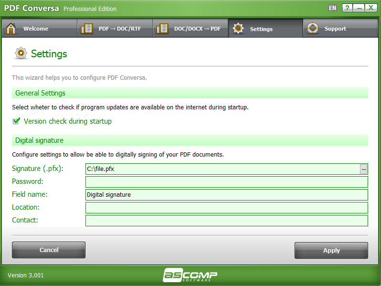The width and height of the screenshot is (381, 286).
Task: Toggle Version check during startup checkbox
Action: 16,121
